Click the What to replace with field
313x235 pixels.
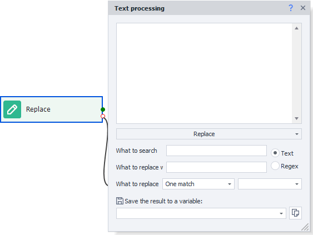(x=216, y=167)
